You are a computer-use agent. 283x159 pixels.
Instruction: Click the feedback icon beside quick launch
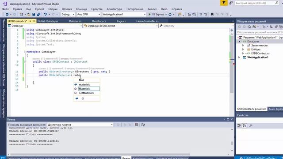[231, 3]
